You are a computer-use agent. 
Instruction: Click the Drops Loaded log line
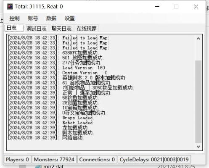[51, 118]
